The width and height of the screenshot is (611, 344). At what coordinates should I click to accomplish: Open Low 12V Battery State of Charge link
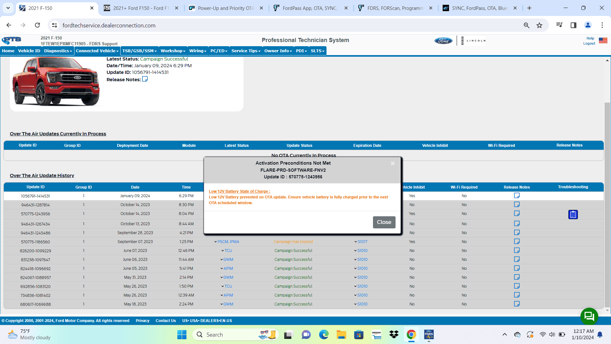pyautogui.click(x=239, y=191)
